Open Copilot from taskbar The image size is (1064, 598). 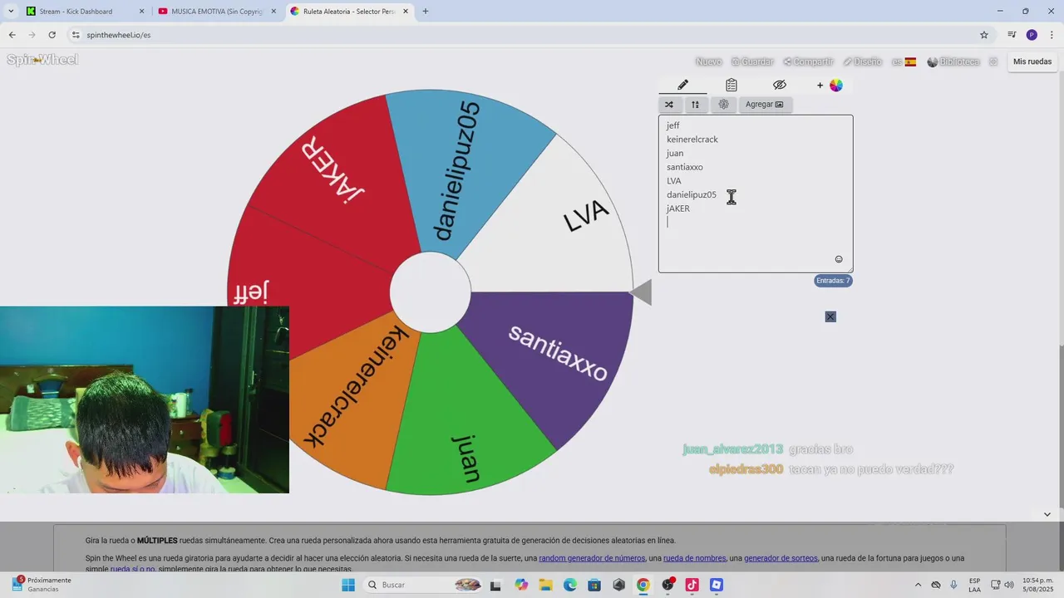tap(521, 585)
